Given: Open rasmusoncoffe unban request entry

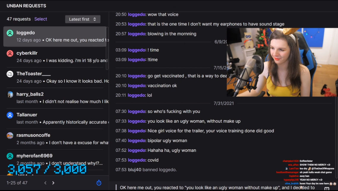Looking at the screenshot, I should pyautogui.click(x=55, y=139).
